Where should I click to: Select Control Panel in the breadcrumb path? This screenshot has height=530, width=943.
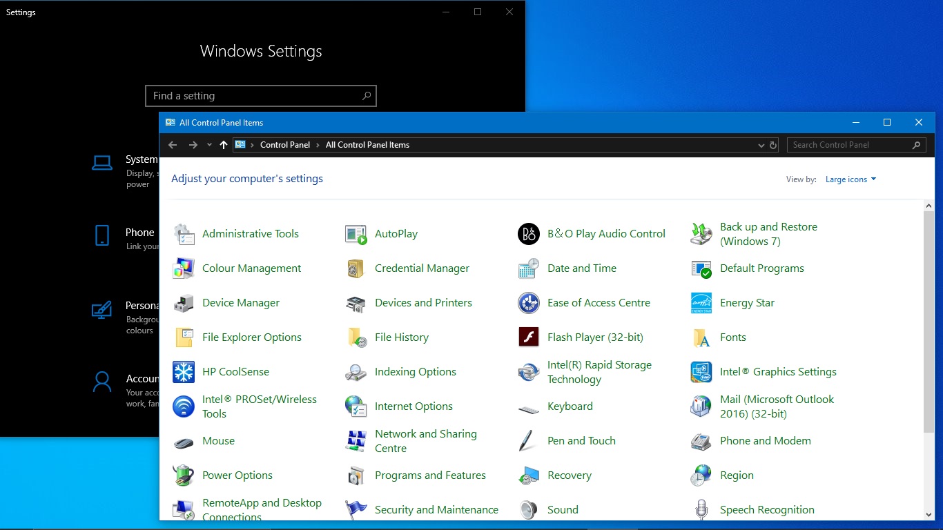pos(285,145)
